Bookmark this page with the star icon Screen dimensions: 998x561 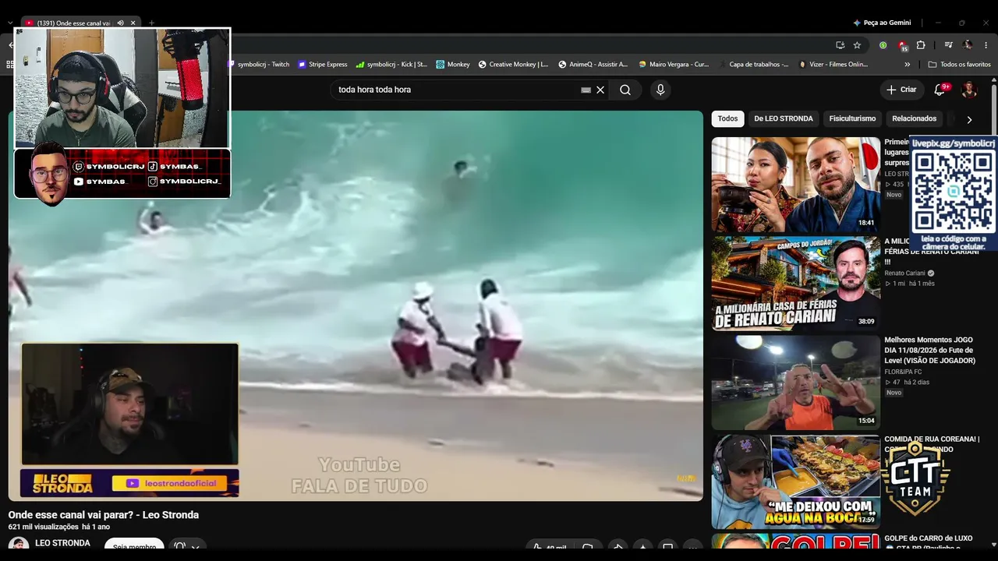[857, 45]
